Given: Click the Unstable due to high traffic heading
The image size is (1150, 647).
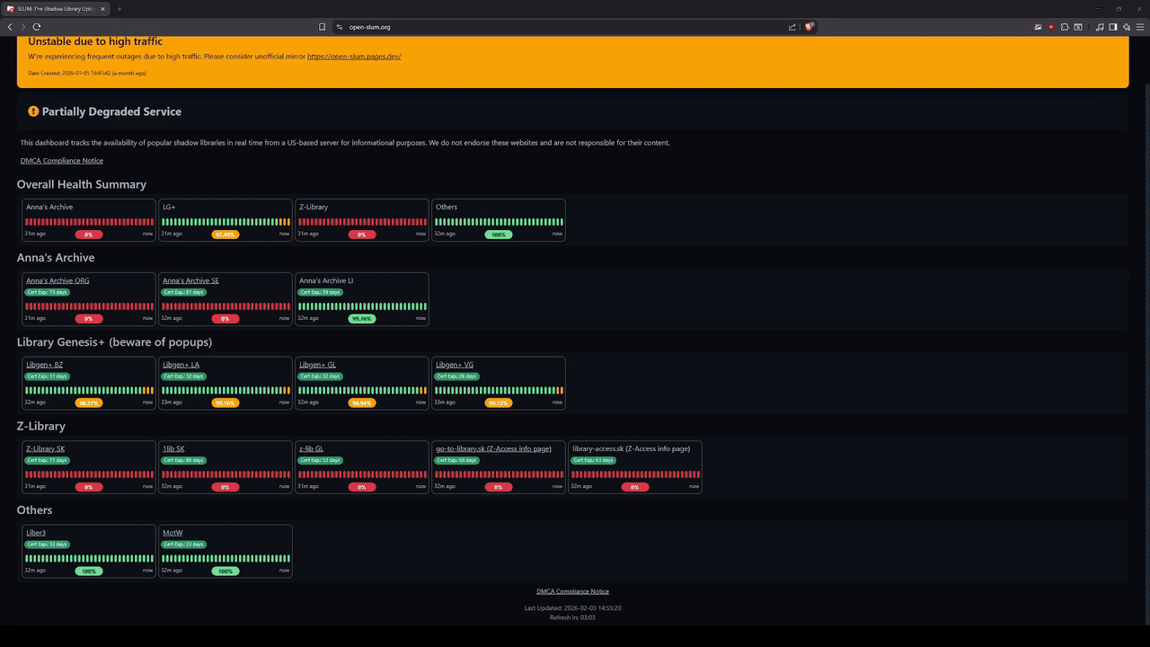Looking at the screenshot, I should [95, 41].
